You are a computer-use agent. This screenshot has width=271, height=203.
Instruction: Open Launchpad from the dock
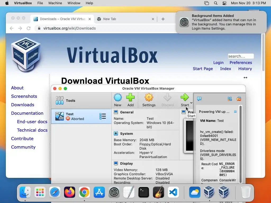point(40,192)
